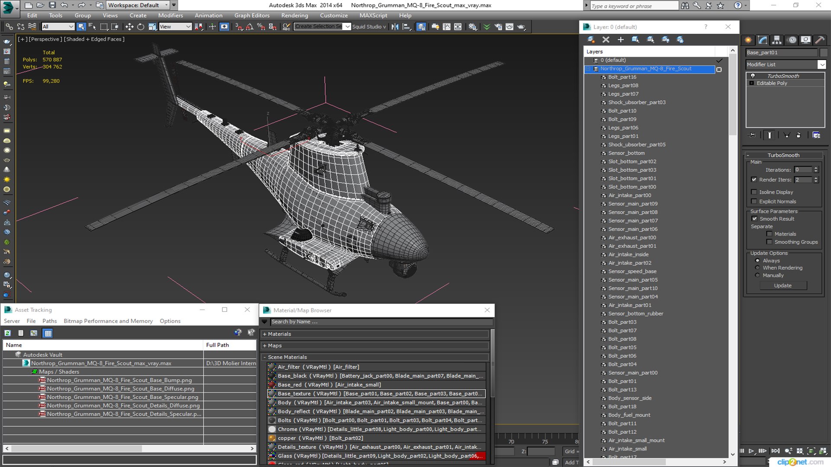
Task: Click Create New Layer icon in Layers dialog
Action: click(x=591, y=40)
